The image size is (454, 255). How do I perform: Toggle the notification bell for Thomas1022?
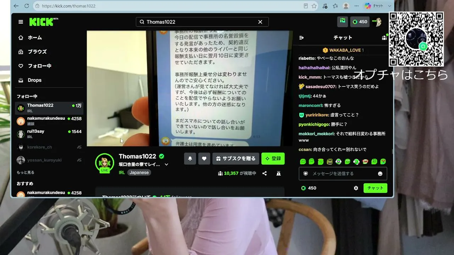pos(190,159)
